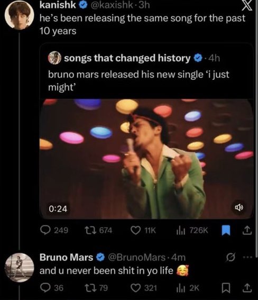The image size is (258, 300).
Task: View Bruno Mars reply's 2K view stats
Action: [187, 288]
